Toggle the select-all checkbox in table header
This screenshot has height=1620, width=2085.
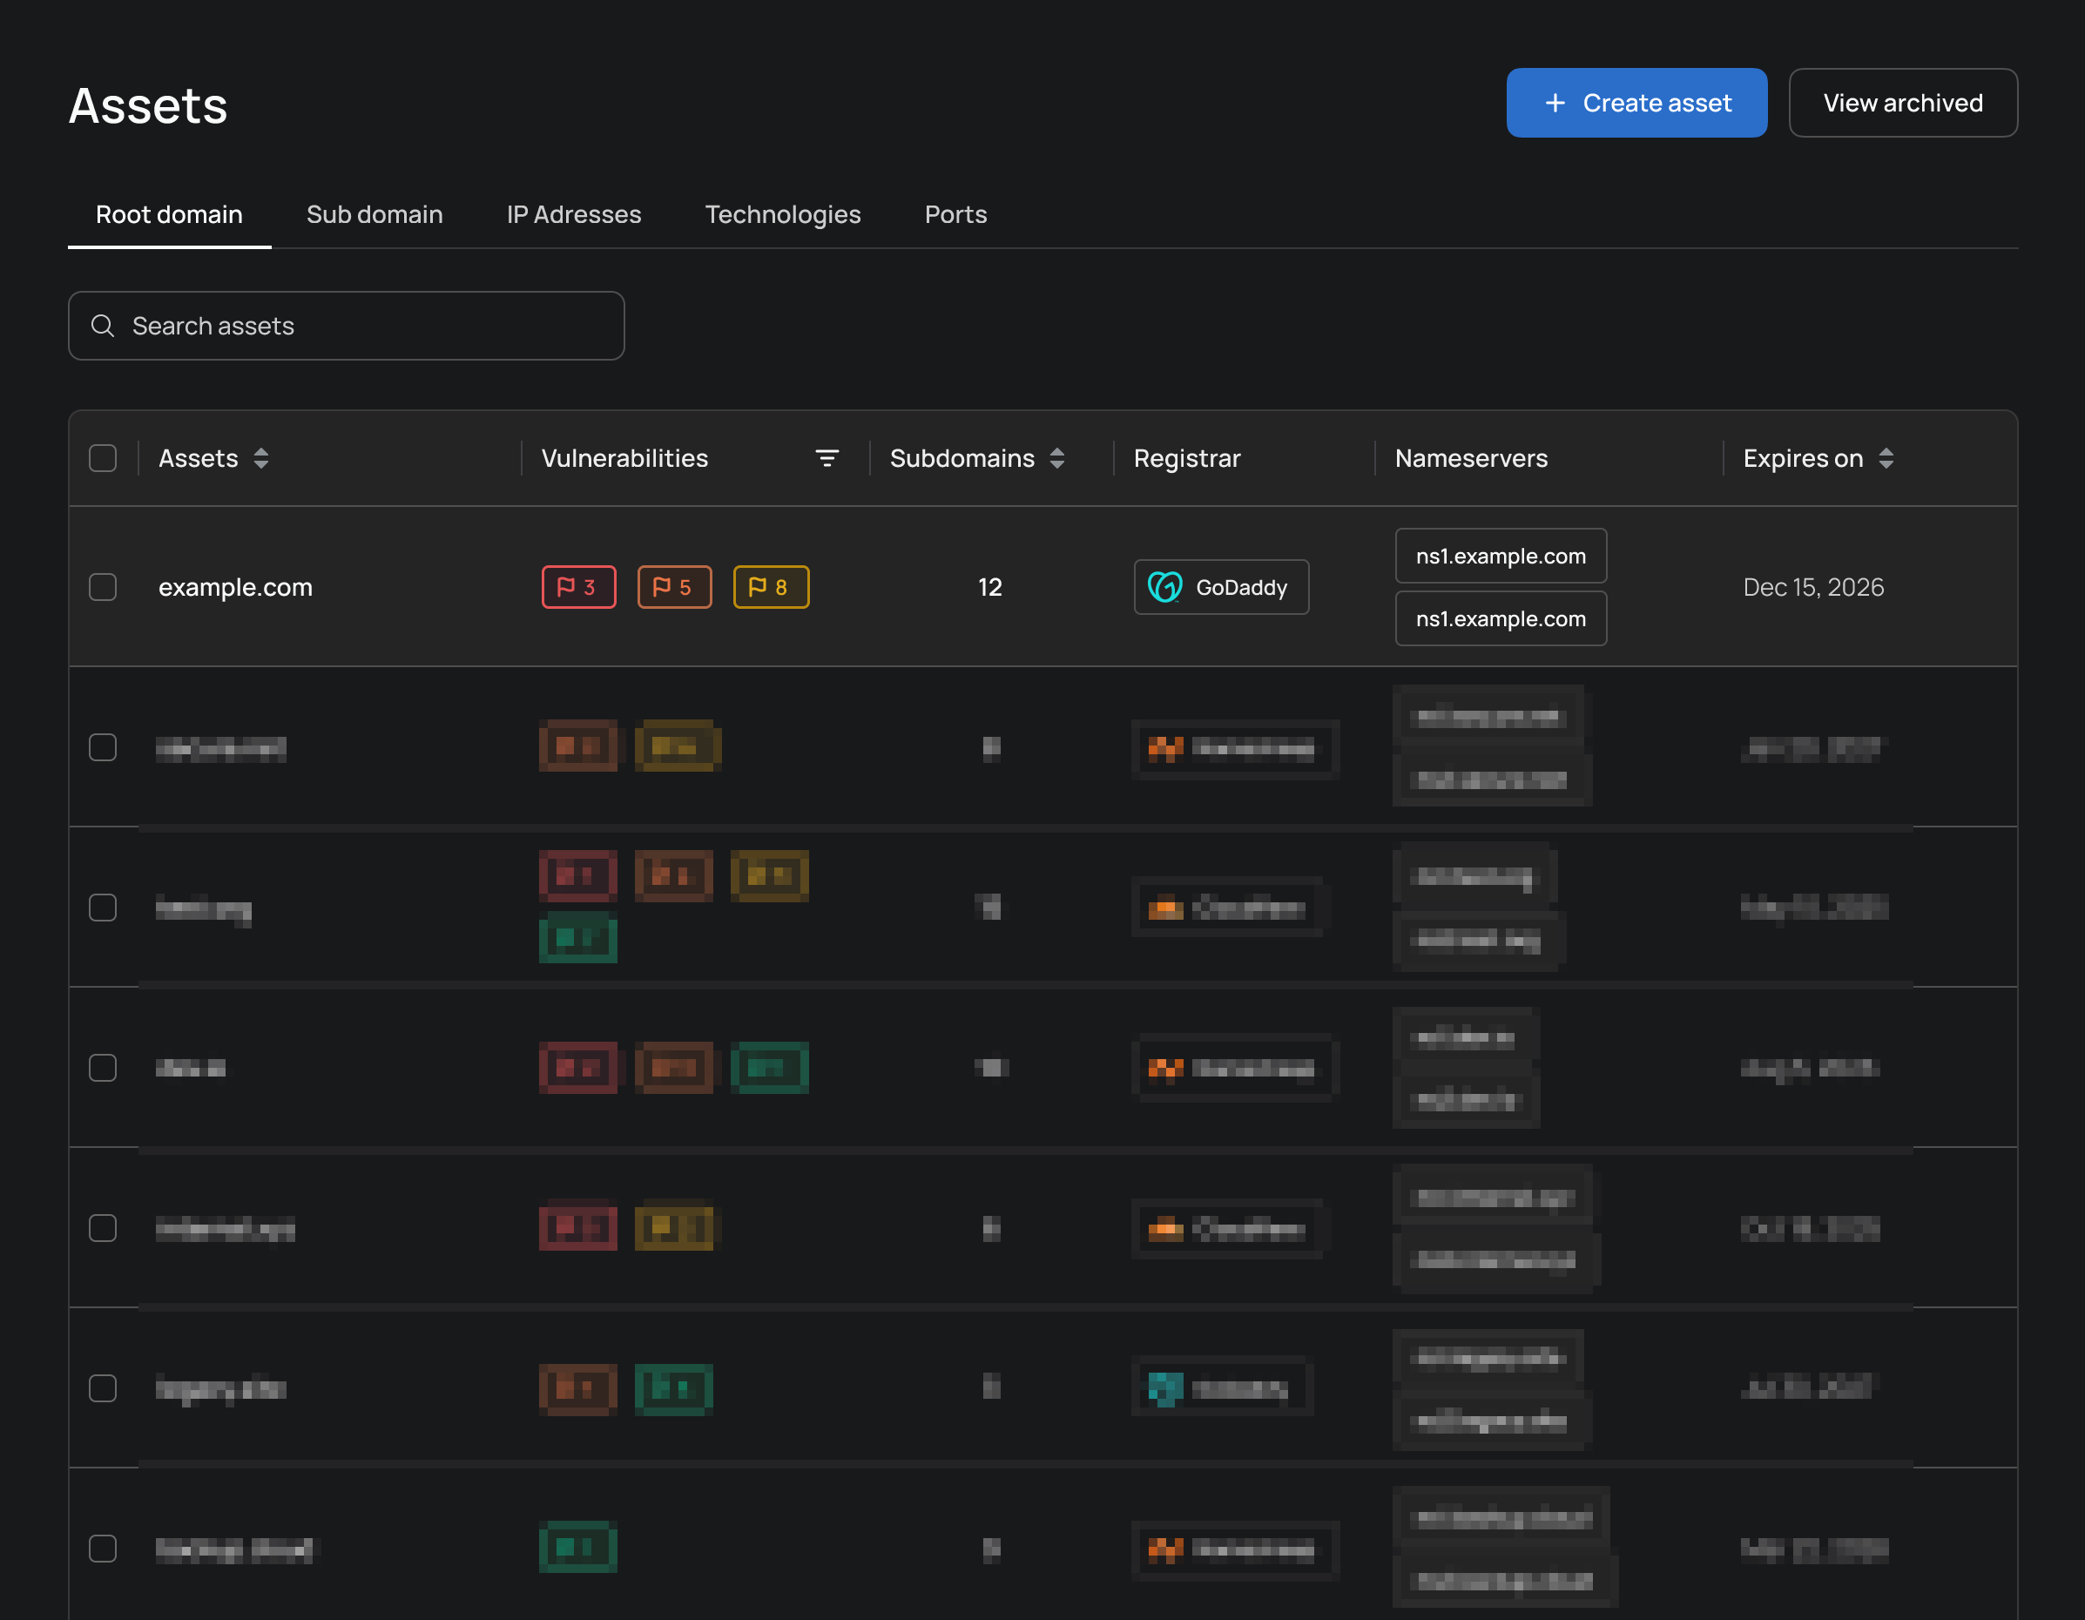tap(103, 458)
